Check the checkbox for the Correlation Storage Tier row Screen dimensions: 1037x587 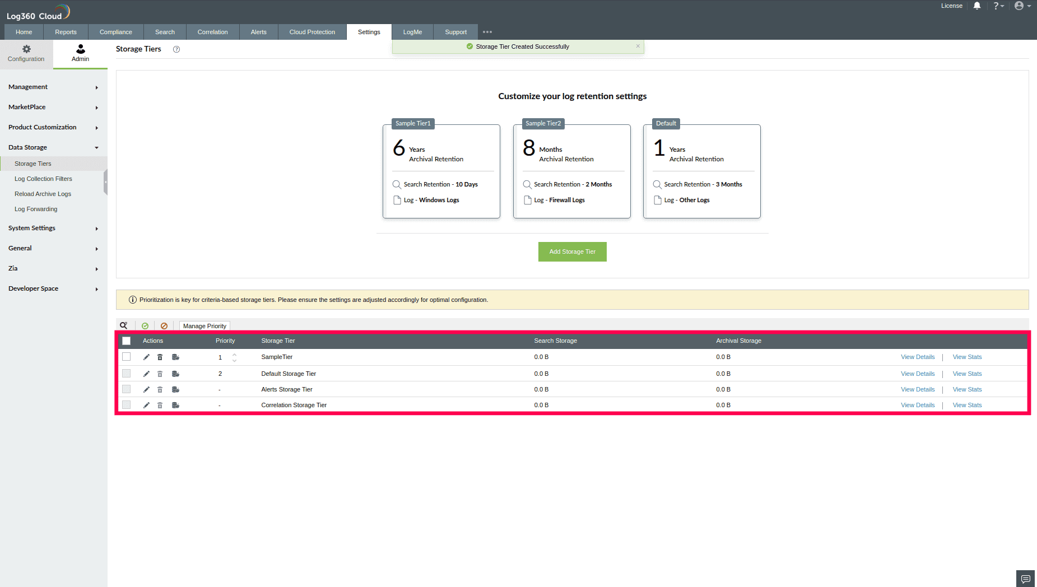[126, 404]
